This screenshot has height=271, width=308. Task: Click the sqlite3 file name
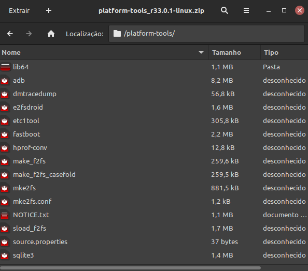point(23,255)
